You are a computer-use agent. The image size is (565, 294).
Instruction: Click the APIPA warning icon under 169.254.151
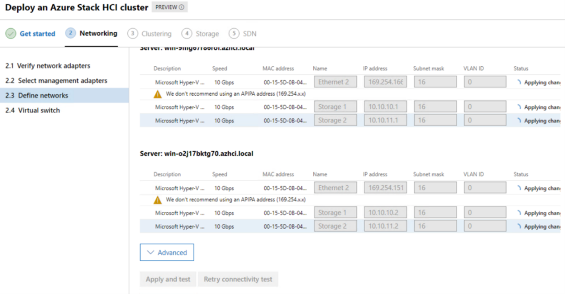(157, 200)
